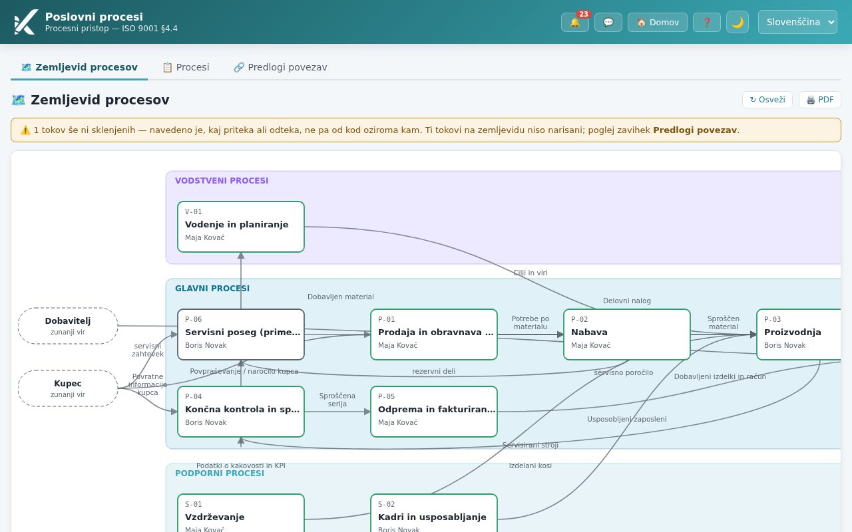
Task: Open the help question mark button
Action: [x=707, y=22]
